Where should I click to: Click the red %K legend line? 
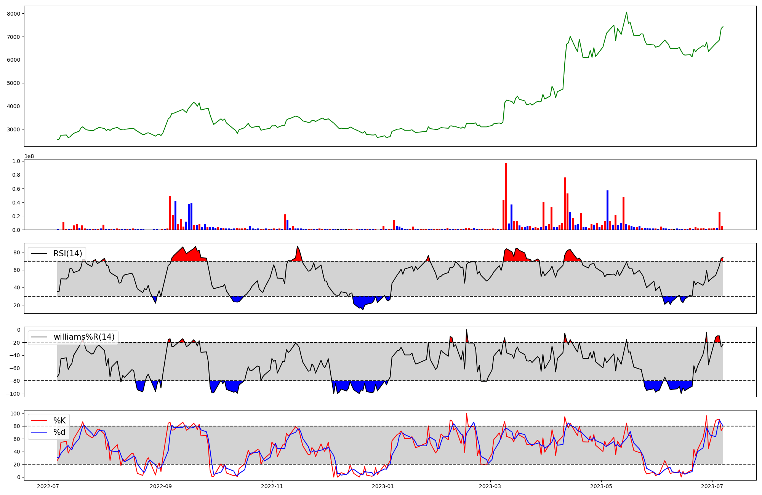click(39, 421)
